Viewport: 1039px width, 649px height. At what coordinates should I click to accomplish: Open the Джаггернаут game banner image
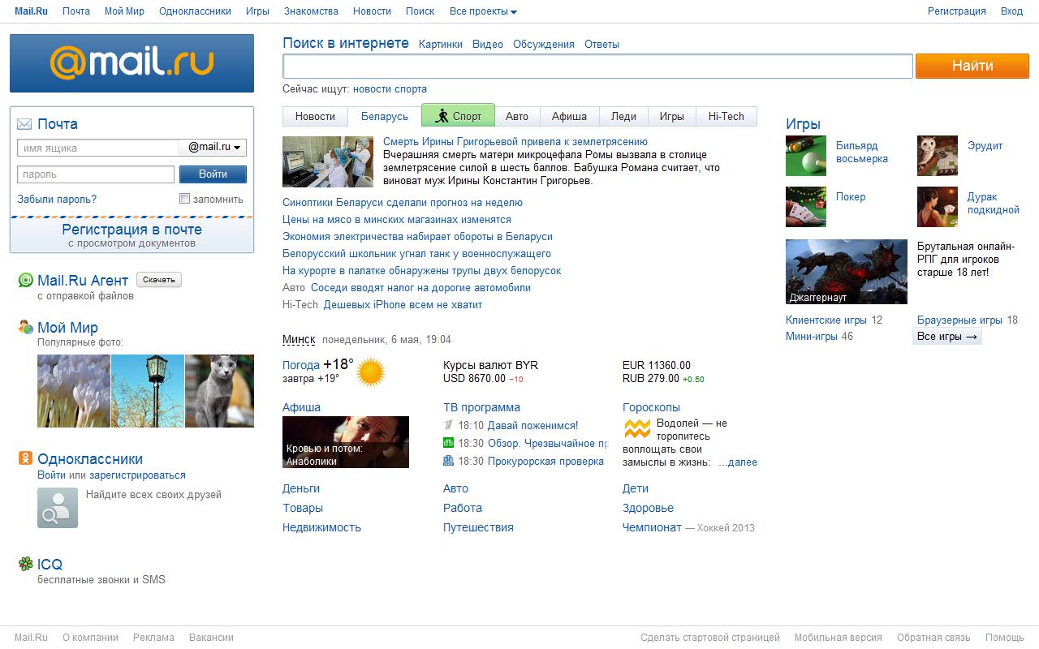pyautogui.click(x=847, y=272)
